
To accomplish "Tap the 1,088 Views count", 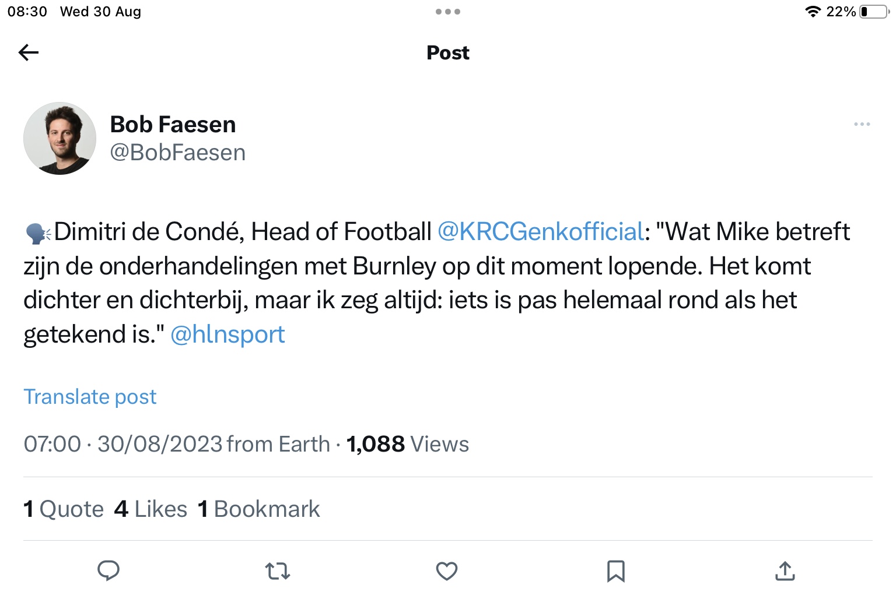I will click(407, 444).
